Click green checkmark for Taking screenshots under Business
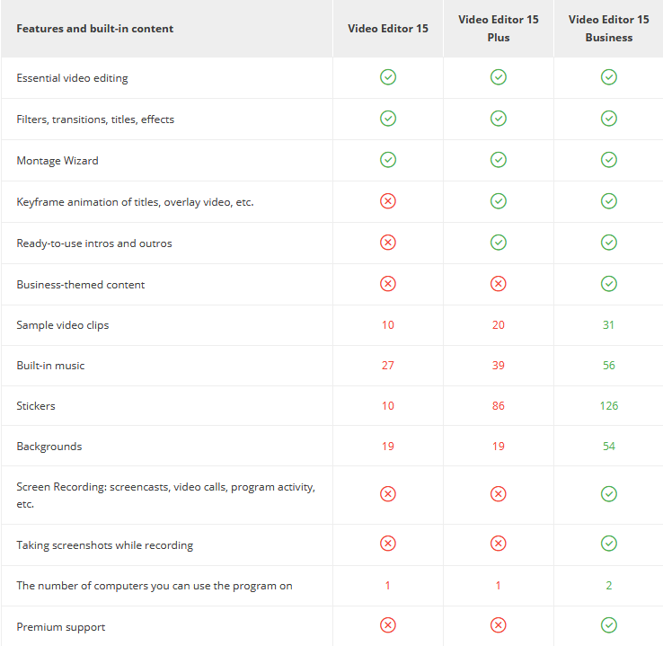 (608, 544)
